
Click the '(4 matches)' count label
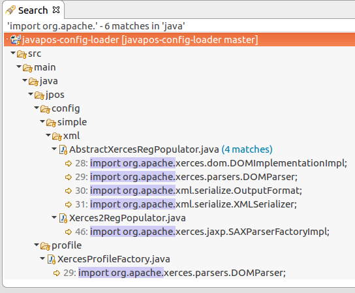click(247, 149)
